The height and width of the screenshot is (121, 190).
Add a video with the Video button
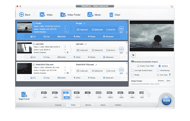[x=46, y=14]
